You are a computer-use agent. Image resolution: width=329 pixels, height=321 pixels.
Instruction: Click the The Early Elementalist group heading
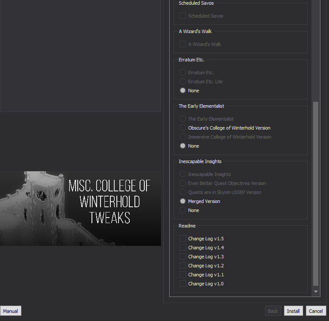pos(201,106)
